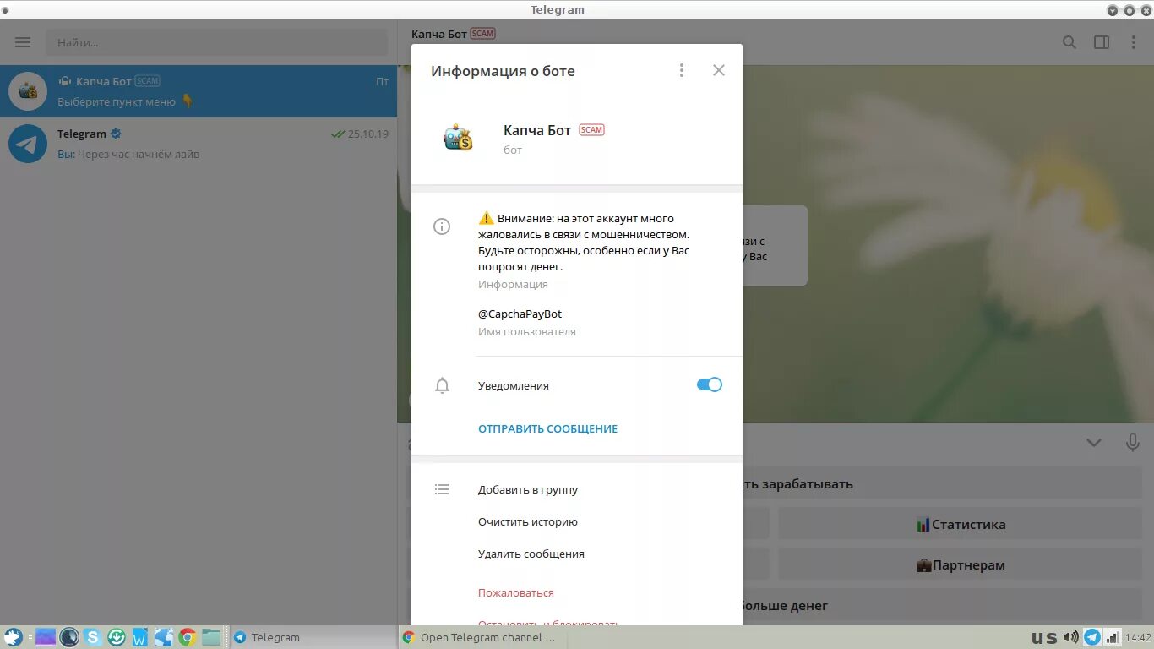
Task: Choose Удалить сообщения
Action: (x=531, y=554)
